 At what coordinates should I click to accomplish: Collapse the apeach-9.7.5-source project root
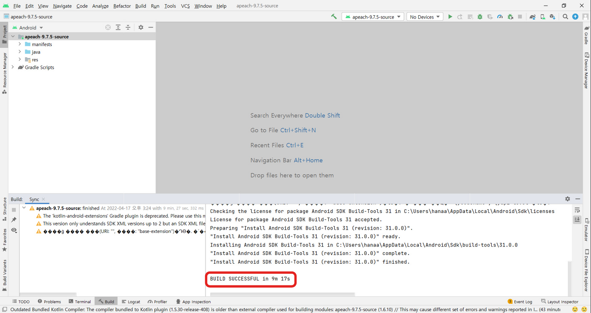coord(13,36)
